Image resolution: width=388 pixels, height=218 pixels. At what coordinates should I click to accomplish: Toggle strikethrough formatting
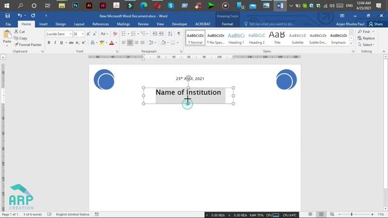point(71,42)
